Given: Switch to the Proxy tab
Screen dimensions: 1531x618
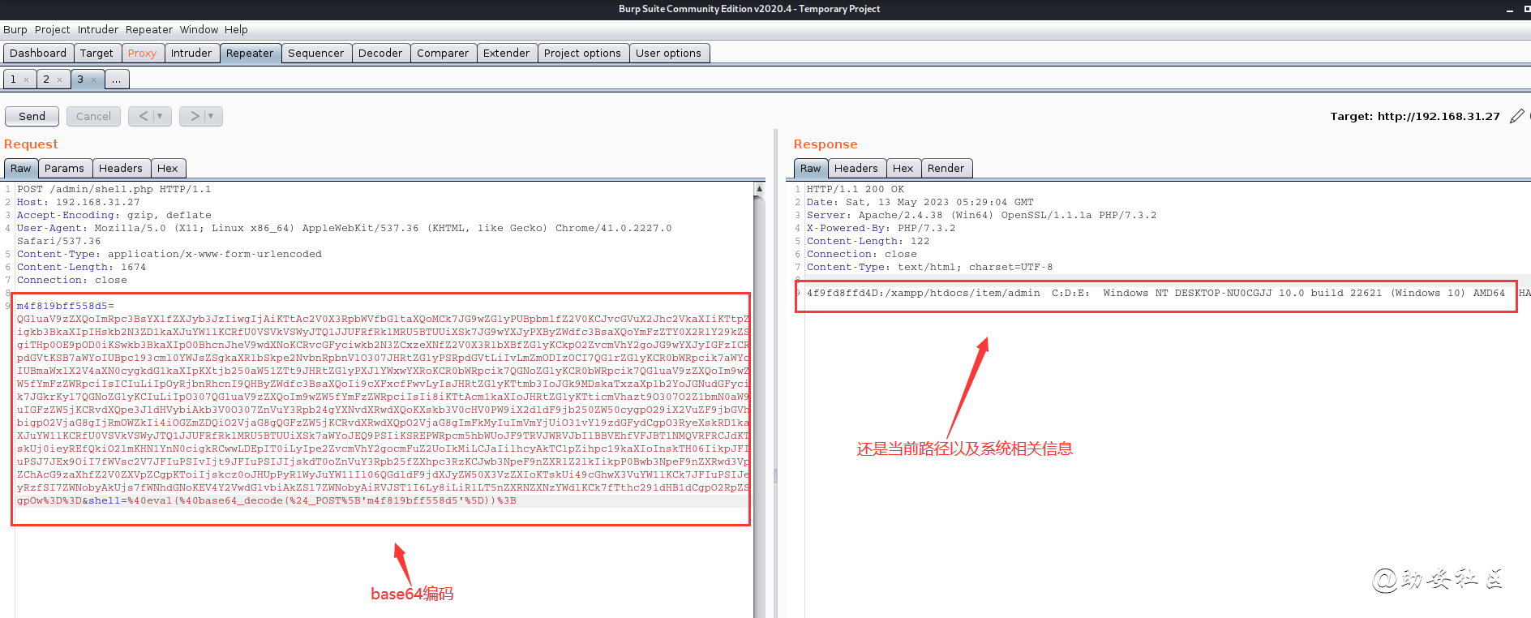Looking at the screenshot, I should click(x=142, y=53).
